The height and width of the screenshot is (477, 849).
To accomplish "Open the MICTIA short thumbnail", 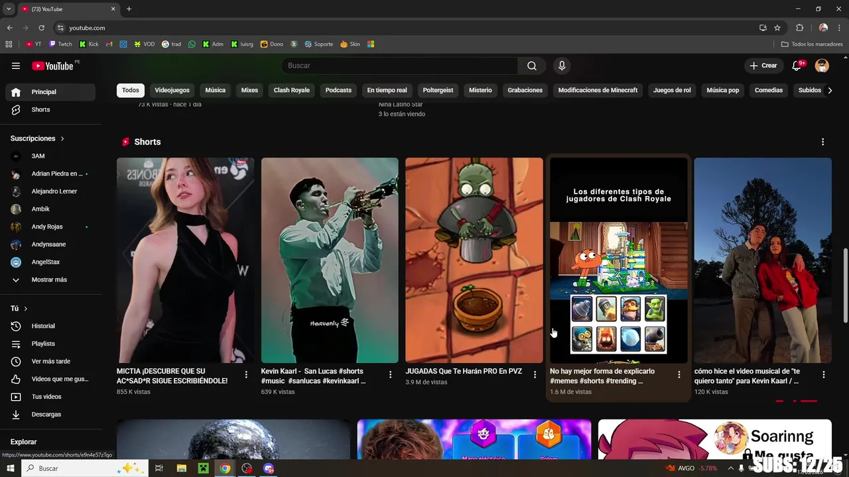I will pyautogui.click(x=185, y=260).
